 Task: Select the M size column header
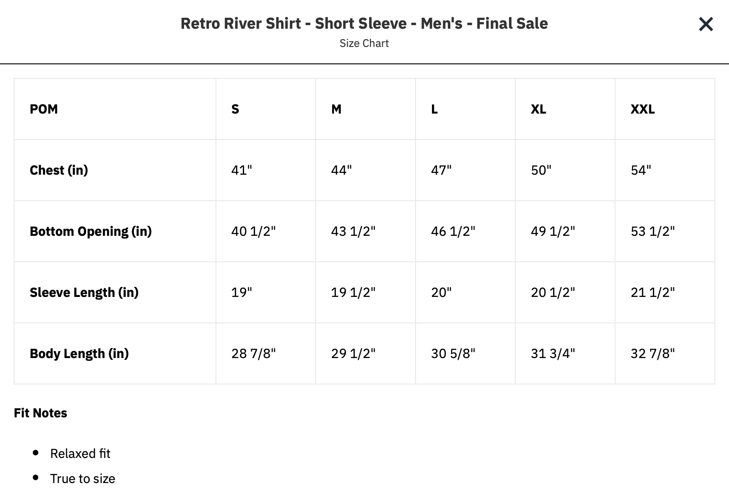coord(336,109)
